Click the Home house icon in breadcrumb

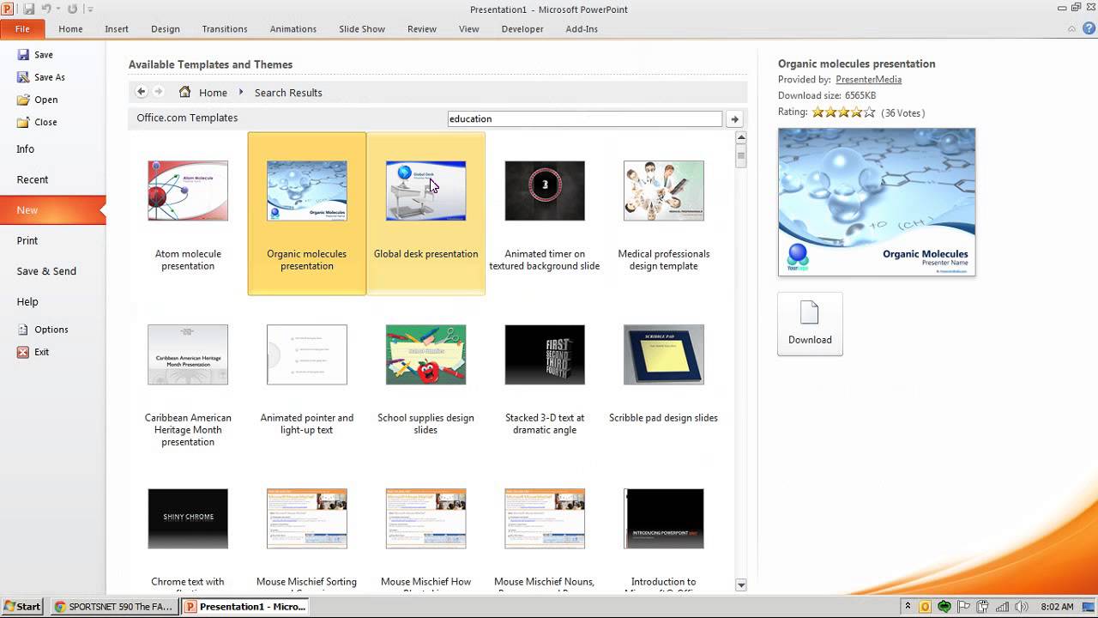[184, 92]
